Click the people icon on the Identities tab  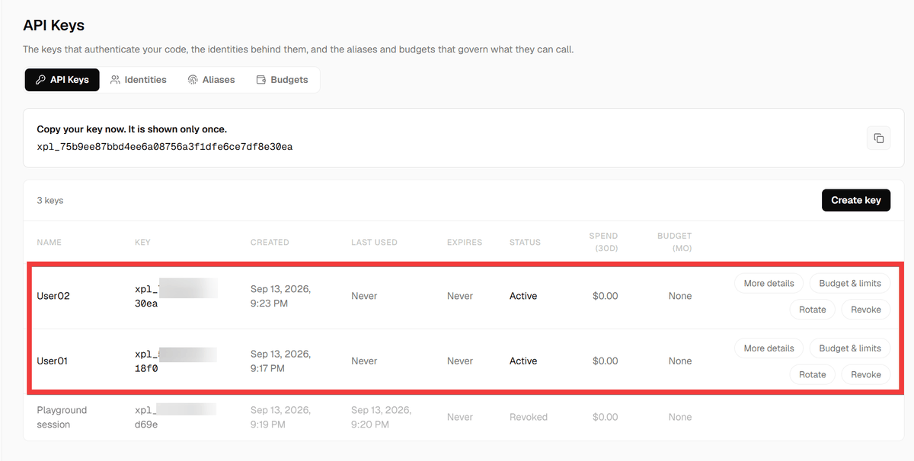pyautogui.click(x=115, y=80)
